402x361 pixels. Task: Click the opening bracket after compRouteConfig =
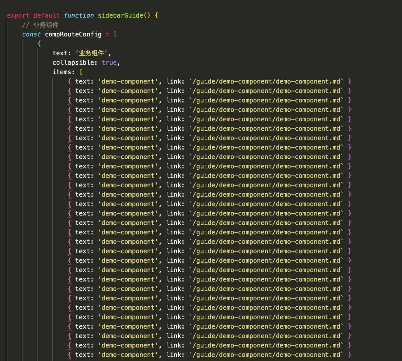[x=115, y=34]
